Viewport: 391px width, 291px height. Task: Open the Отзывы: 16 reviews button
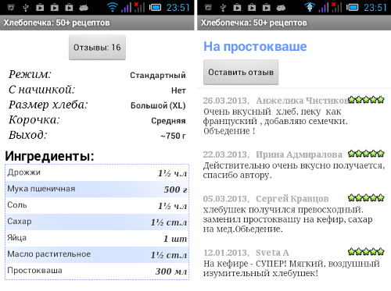[x=97, y=48]
